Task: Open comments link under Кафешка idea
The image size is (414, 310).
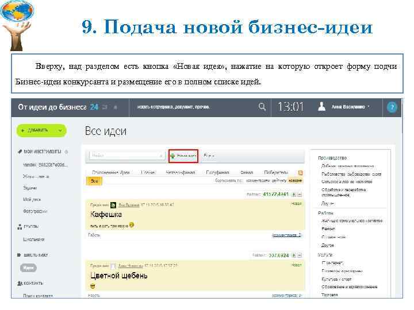Action: click(x=287, y=235)
